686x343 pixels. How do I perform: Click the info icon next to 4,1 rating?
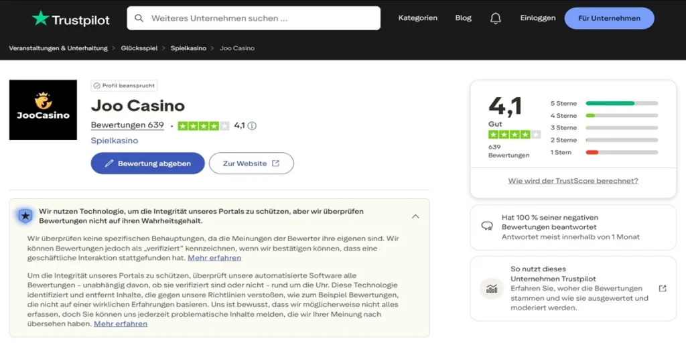252,126
